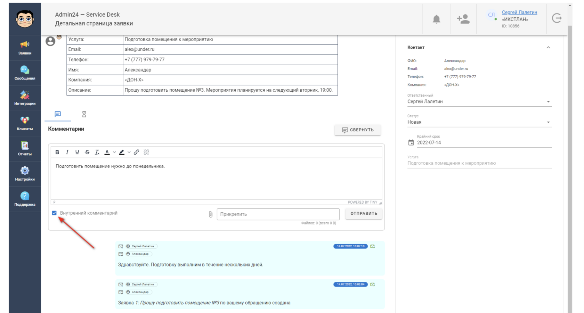Screen dimensions: 584x313
Task: Open text color dropdown arrow
Action: 114,152
